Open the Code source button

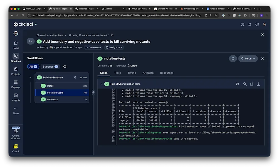pos(93,47)
